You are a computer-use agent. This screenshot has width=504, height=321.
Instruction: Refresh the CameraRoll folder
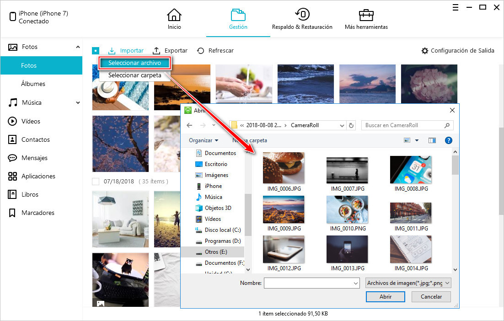point(351,126)
